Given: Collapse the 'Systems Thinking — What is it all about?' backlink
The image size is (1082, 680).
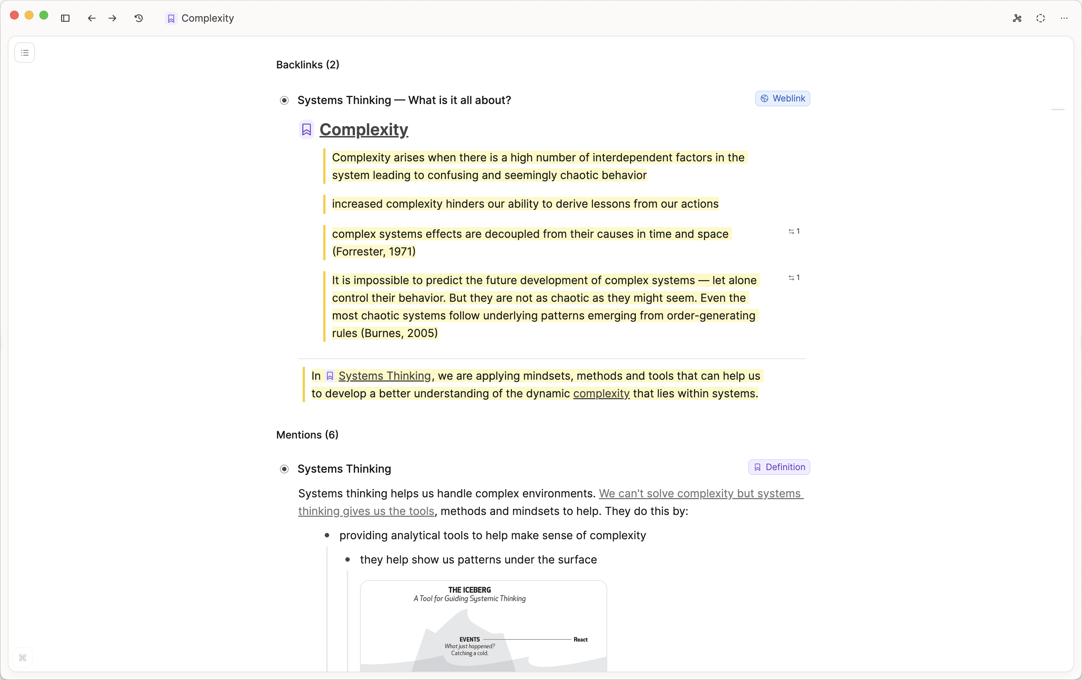Looking at the screenshot, I should 284,100.
